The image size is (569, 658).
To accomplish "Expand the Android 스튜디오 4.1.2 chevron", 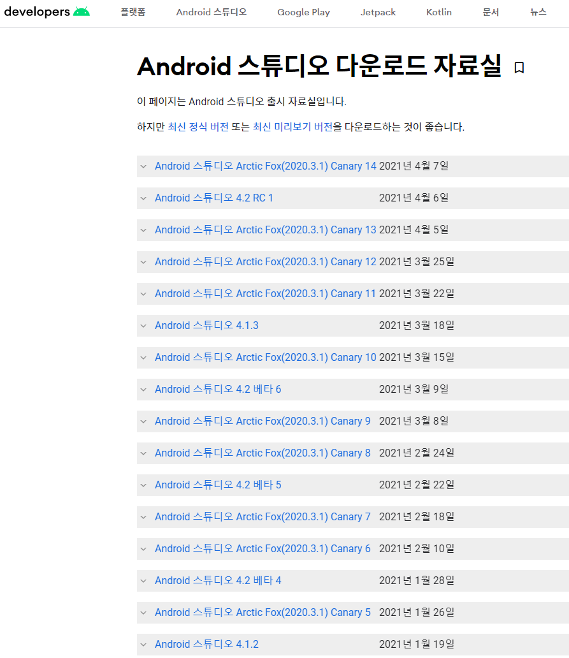I will [x=143, y=645].
